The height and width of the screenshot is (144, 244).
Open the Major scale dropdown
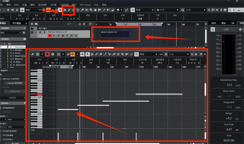tap(16, 119)
